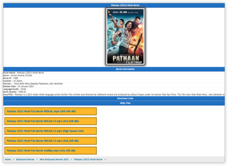Click the 480p Files section header
Screen dimensions: 228x166
114,103
